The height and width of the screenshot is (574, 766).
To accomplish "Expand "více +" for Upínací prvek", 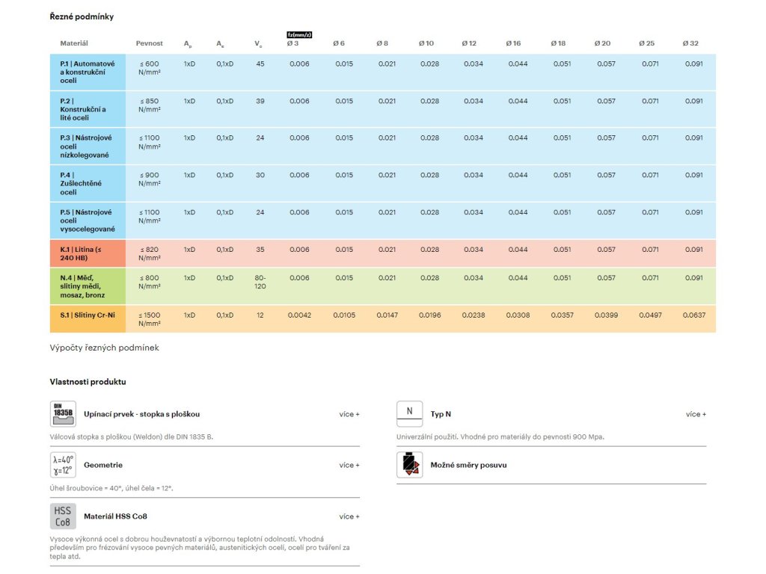I will 349,414.
